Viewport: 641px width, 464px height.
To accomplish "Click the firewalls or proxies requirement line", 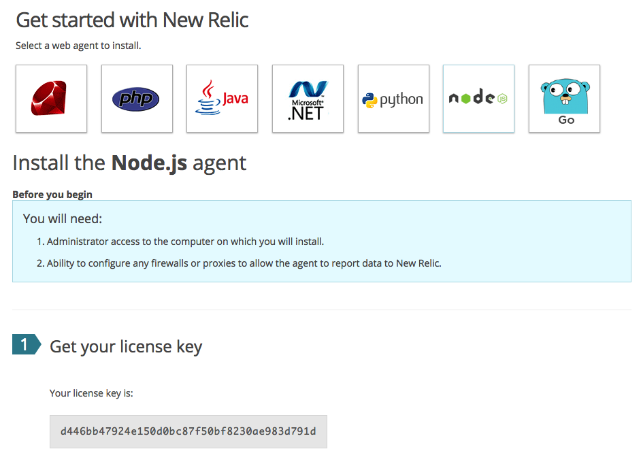I will (244, 263).
